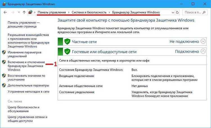Viewport: 211px width, 128px height.
Task: Open chevron after 'Панель управления' breadcrumb
Action: tap(69, 12)
